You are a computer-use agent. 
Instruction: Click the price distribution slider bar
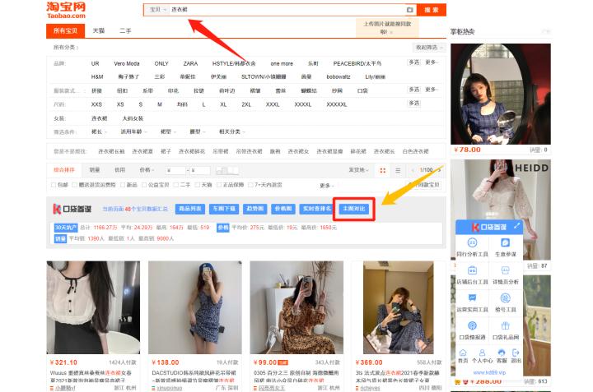(227, 171)
